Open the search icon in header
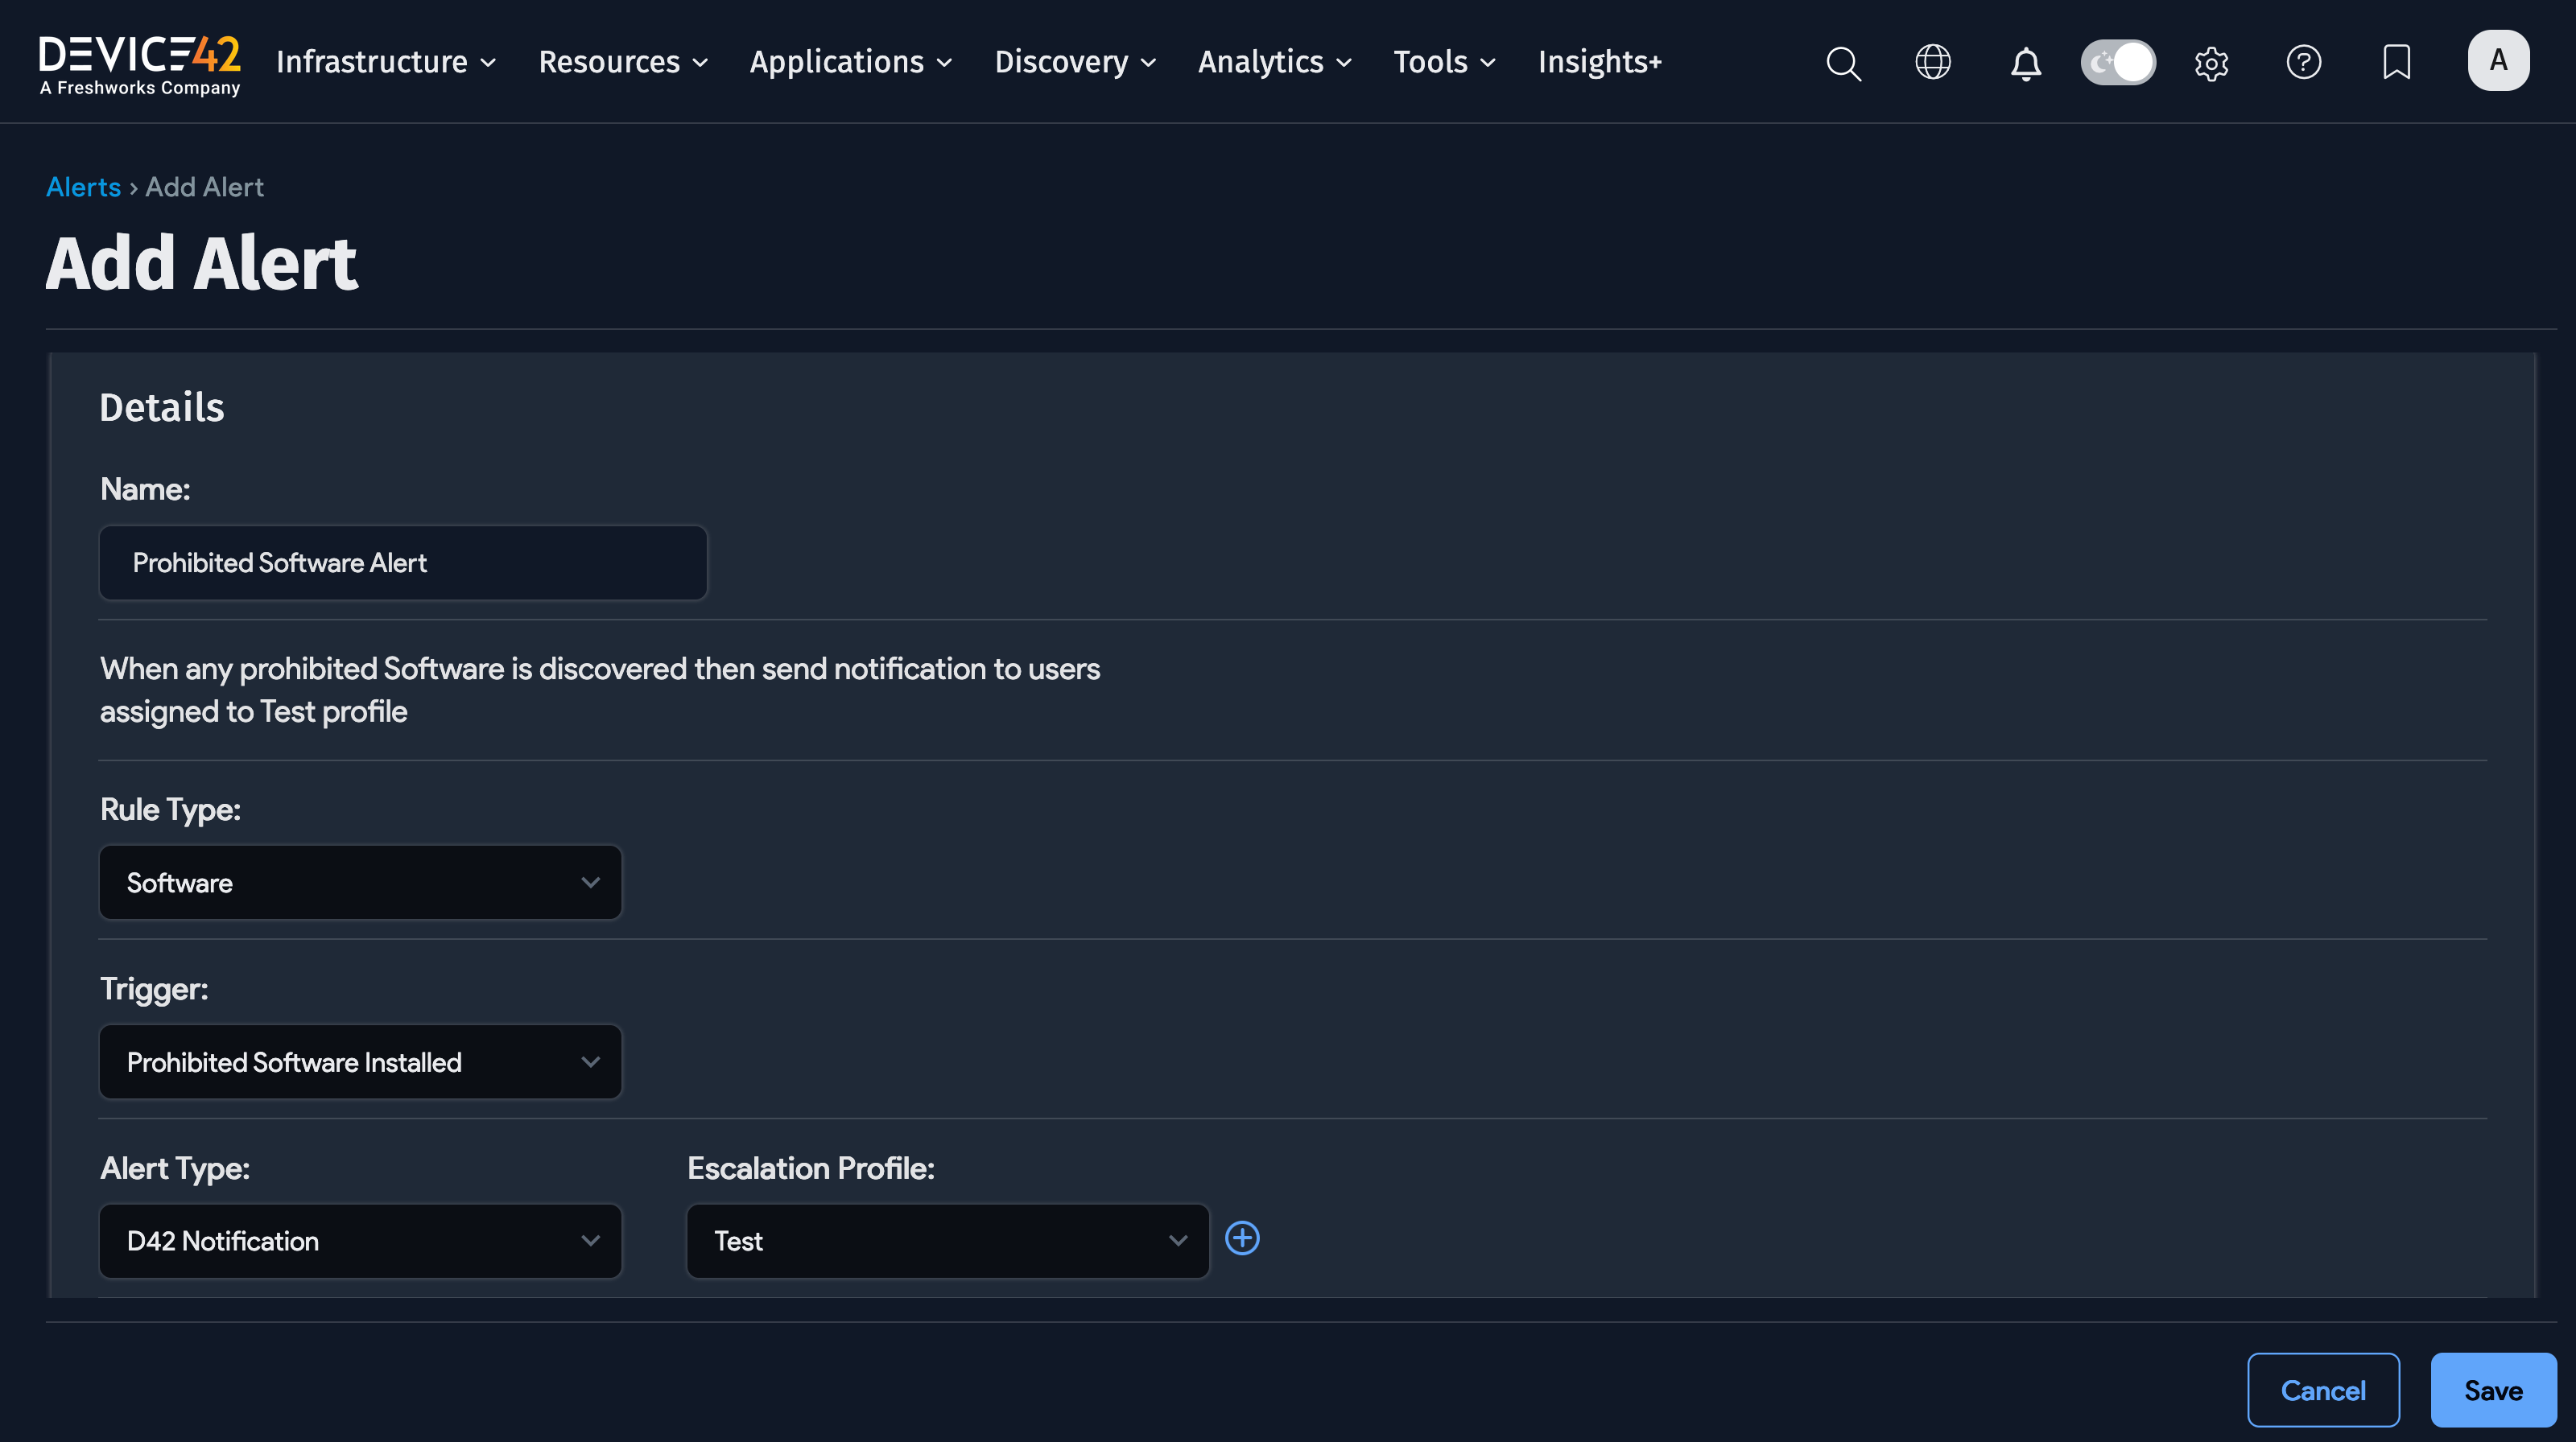Image resolution: width=2576 pixels, height=1442 pixels. 1843,63
